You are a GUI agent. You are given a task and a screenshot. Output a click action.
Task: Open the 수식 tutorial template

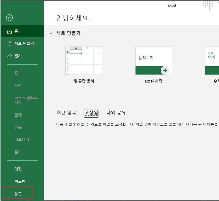pyautogui.click(x=212, y=61)
